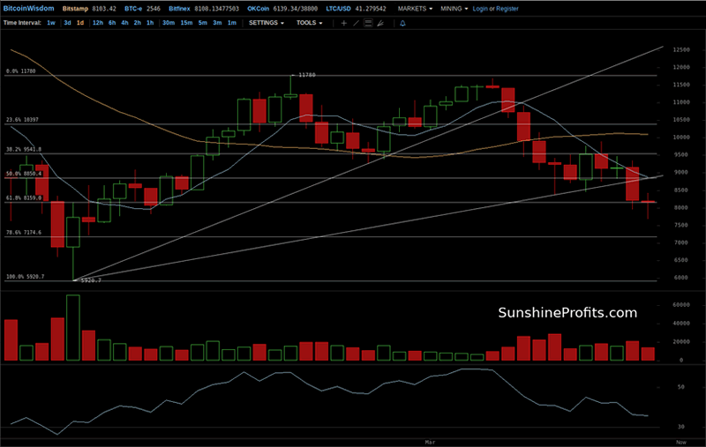The height and width of the screenshot is (447, 706).
Task: Set time interval to 6h
Action: click(x=112, y=23)
